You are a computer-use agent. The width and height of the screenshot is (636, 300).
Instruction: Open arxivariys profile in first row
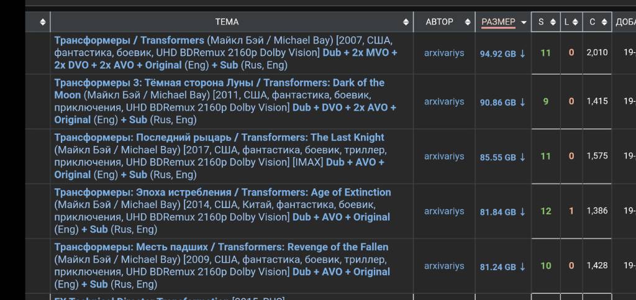(444, 53)
